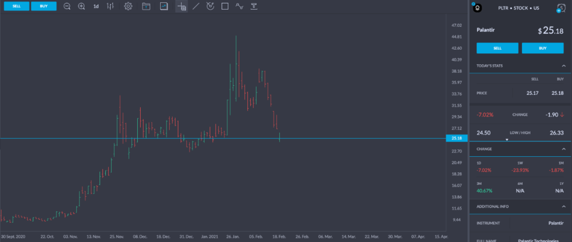Zoom in the chart with plus magnifier
The image size is (572, 242).
tap(81, 6)
